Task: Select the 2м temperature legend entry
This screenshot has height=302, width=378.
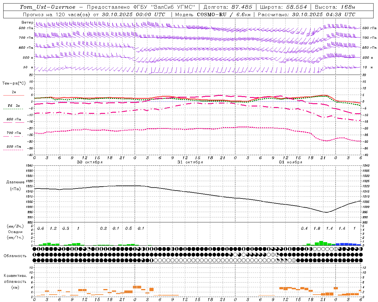Action: pyautogui.click(x=14, y=92)
